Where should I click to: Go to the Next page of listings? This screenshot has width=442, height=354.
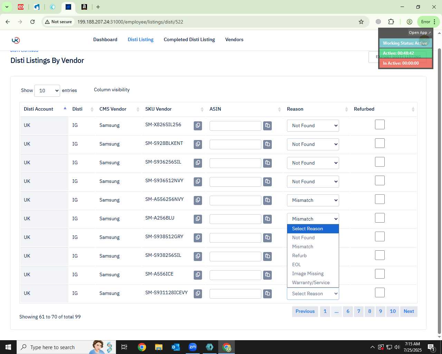(x=409, y=311)
